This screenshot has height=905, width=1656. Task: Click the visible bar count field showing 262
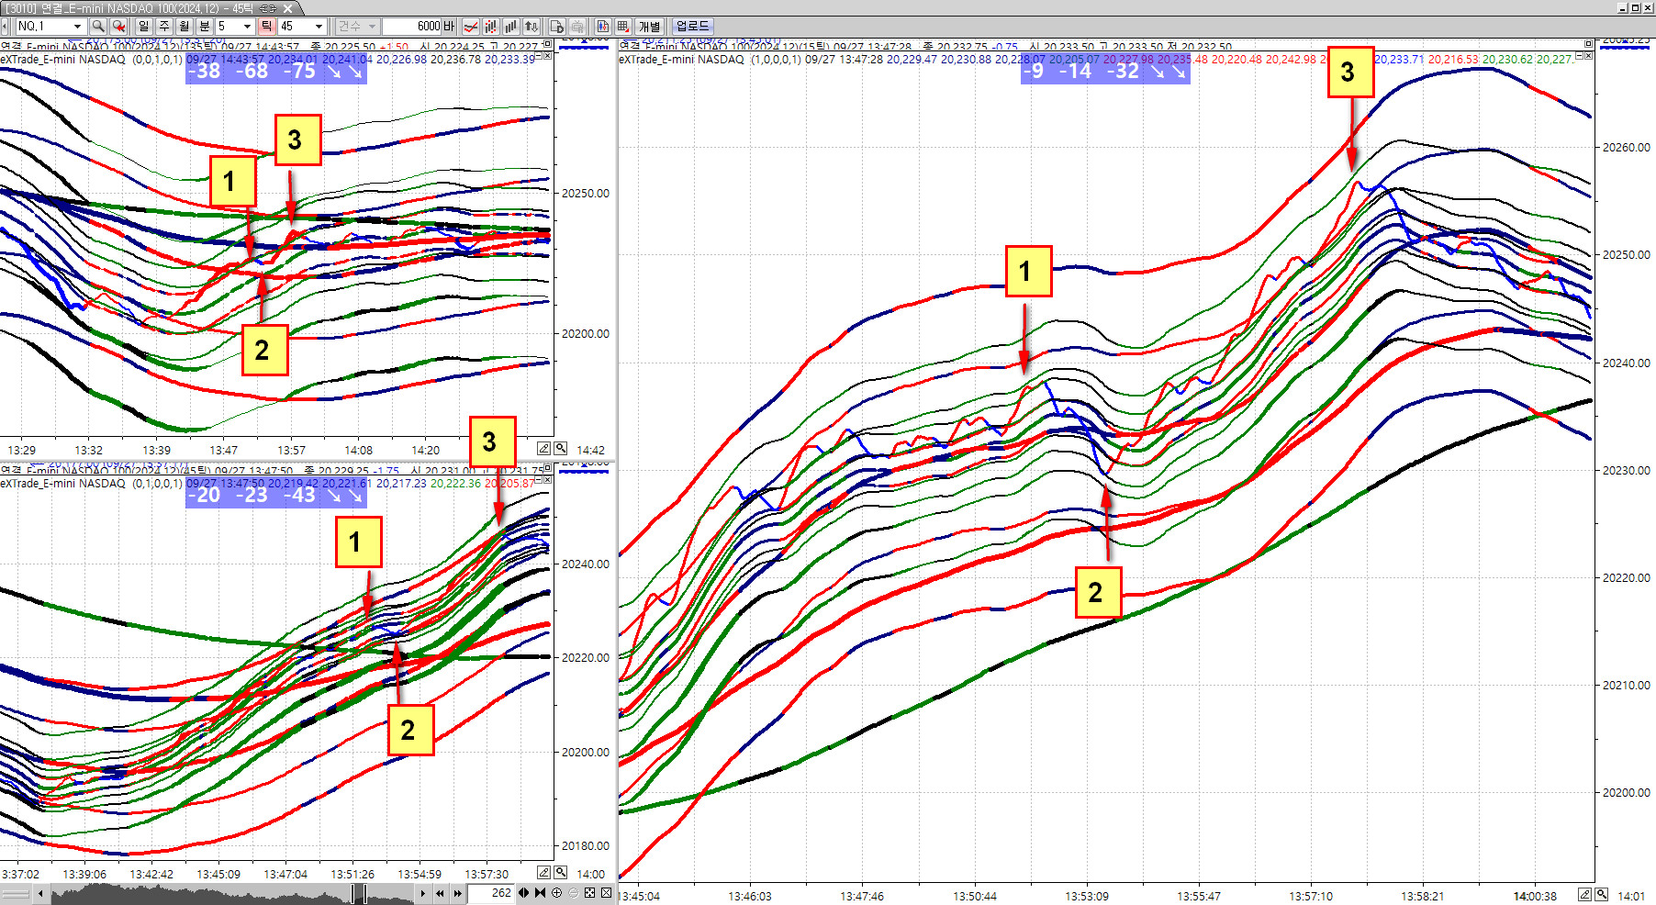click(x=491, y=893)
